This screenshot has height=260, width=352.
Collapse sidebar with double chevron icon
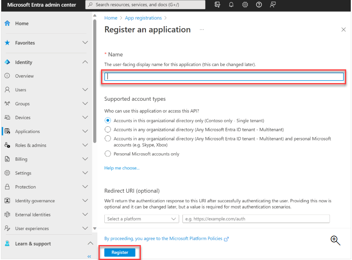click(x=89, y=257)
